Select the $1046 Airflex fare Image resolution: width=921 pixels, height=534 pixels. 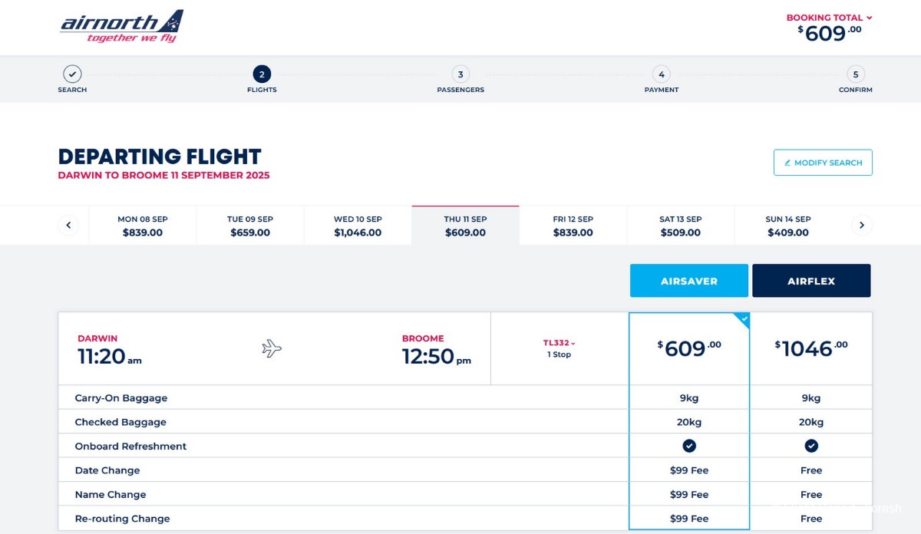pos(810,349)
